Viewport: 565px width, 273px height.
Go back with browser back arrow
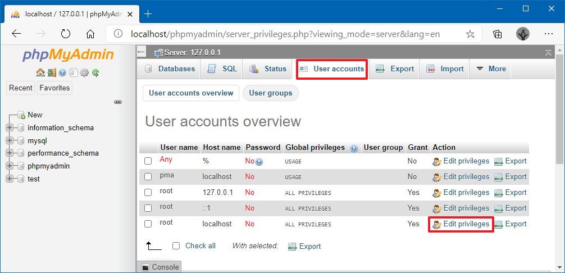[17, 34]
